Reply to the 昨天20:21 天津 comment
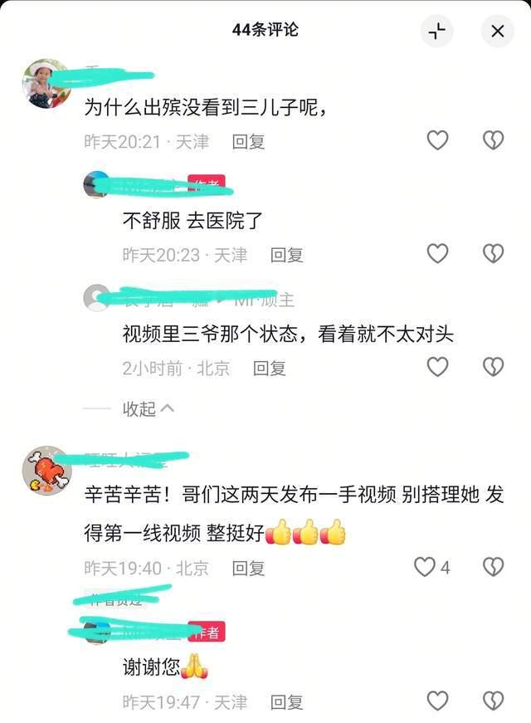This screenshot has height=723, width=531. [248, 142]
